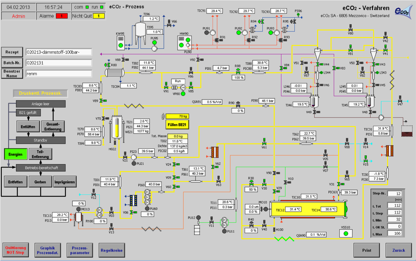Select the HW90 heater unit icon
Viewport: 416px width, 261px height.
tap(185, 43)
